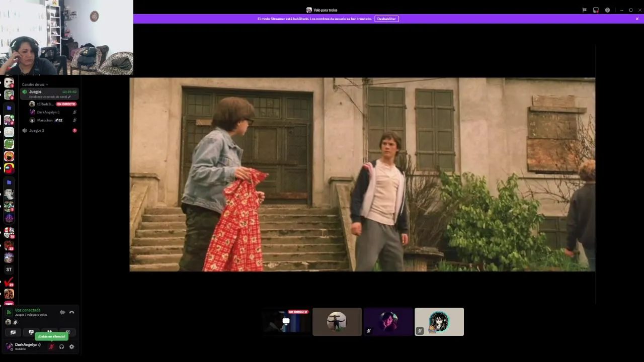Screen dimensions: 644x362
Task: Select the Juegos voice channel
Action: pos(49,94)
